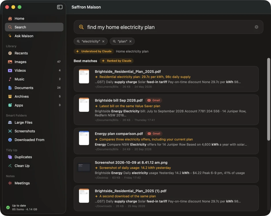Click the Archives box icon

pos(10,96)
